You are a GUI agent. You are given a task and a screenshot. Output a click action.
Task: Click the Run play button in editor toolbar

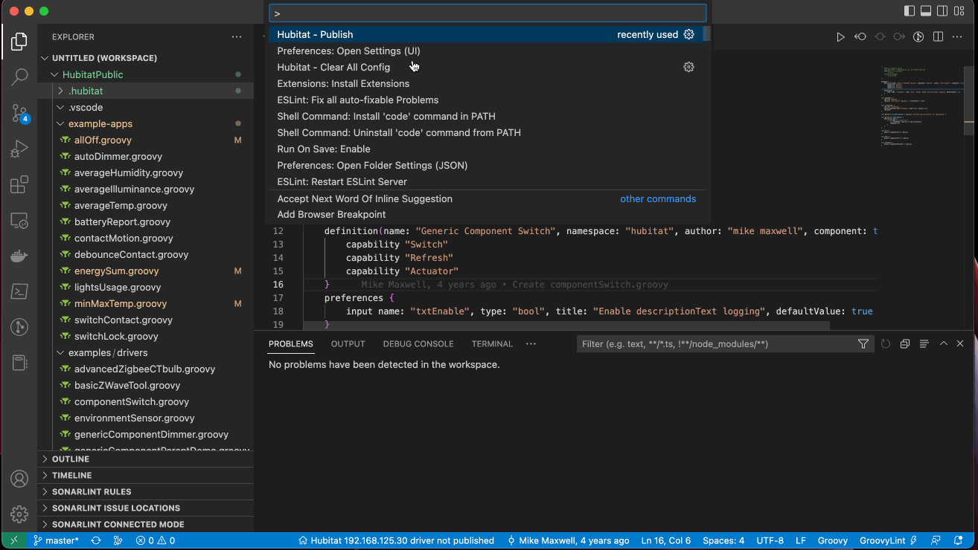tap(840, 36)
